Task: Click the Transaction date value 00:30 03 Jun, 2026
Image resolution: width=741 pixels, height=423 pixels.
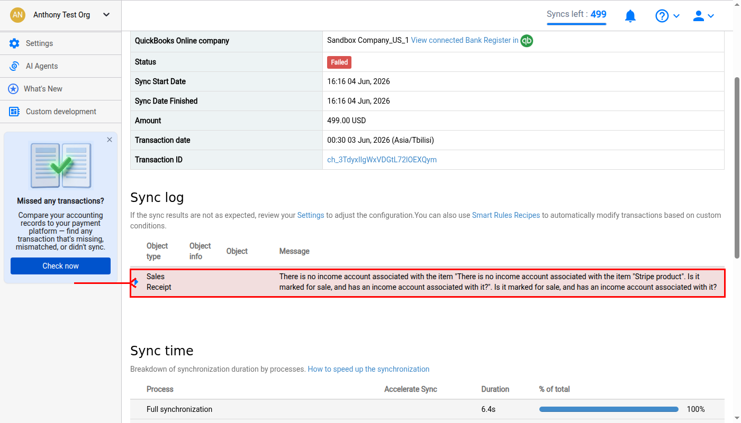Action: (381, 140)
